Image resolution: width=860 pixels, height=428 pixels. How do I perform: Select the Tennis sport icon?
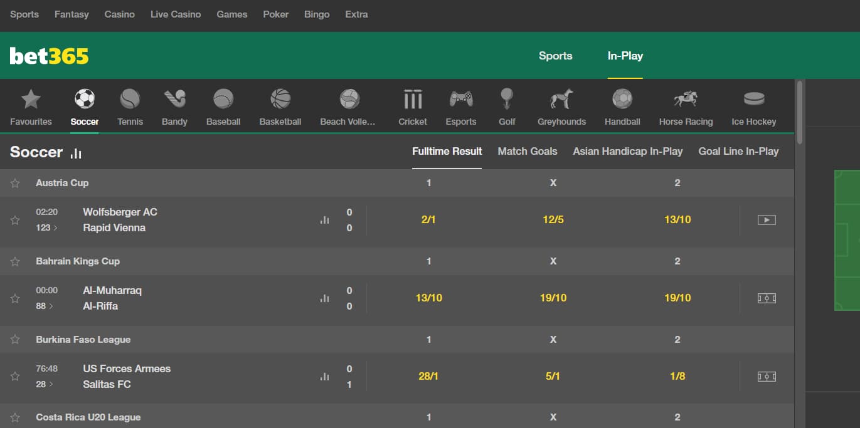(130, 99)
